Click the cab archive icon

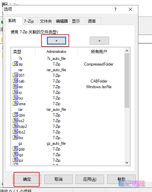click(x=15, y=81)
